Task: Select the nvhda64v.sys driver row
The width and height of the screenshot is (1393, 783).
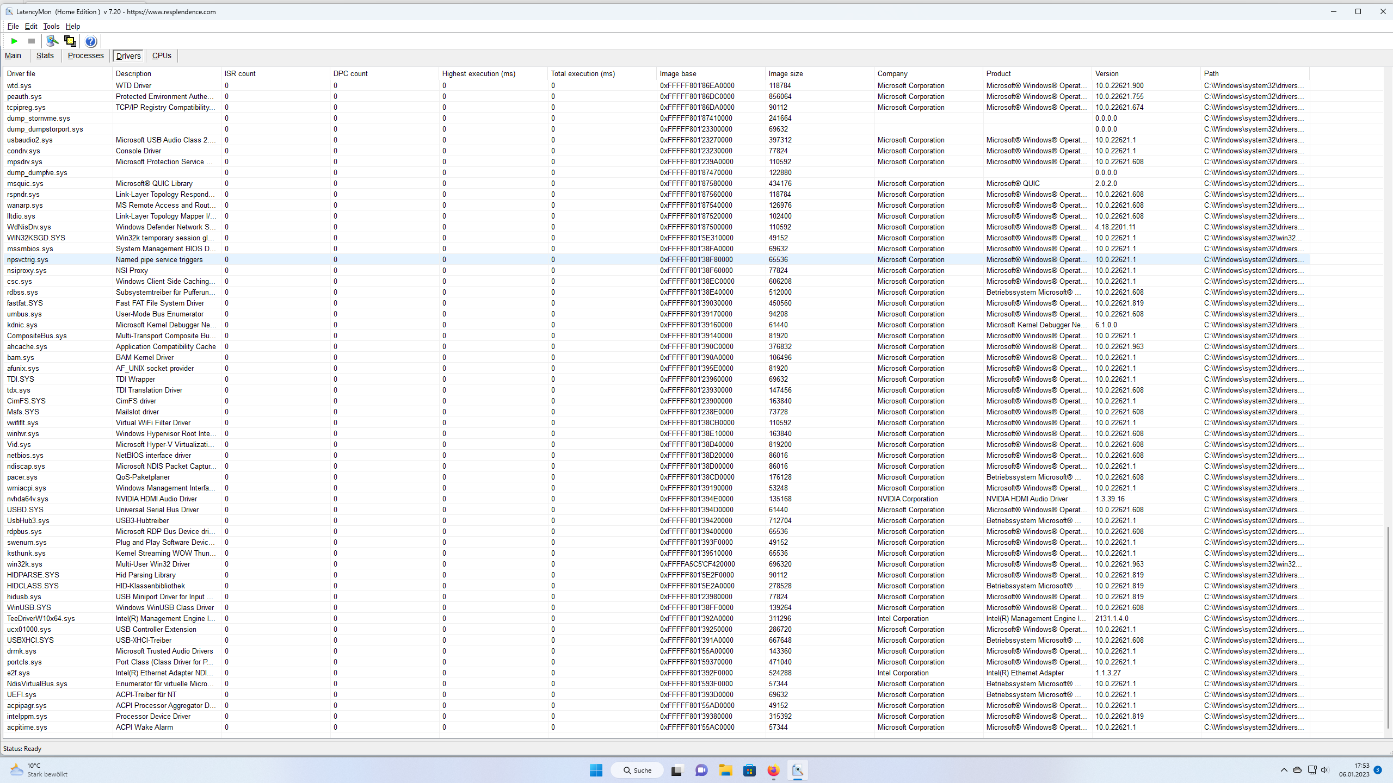Action: coord(27,499)
